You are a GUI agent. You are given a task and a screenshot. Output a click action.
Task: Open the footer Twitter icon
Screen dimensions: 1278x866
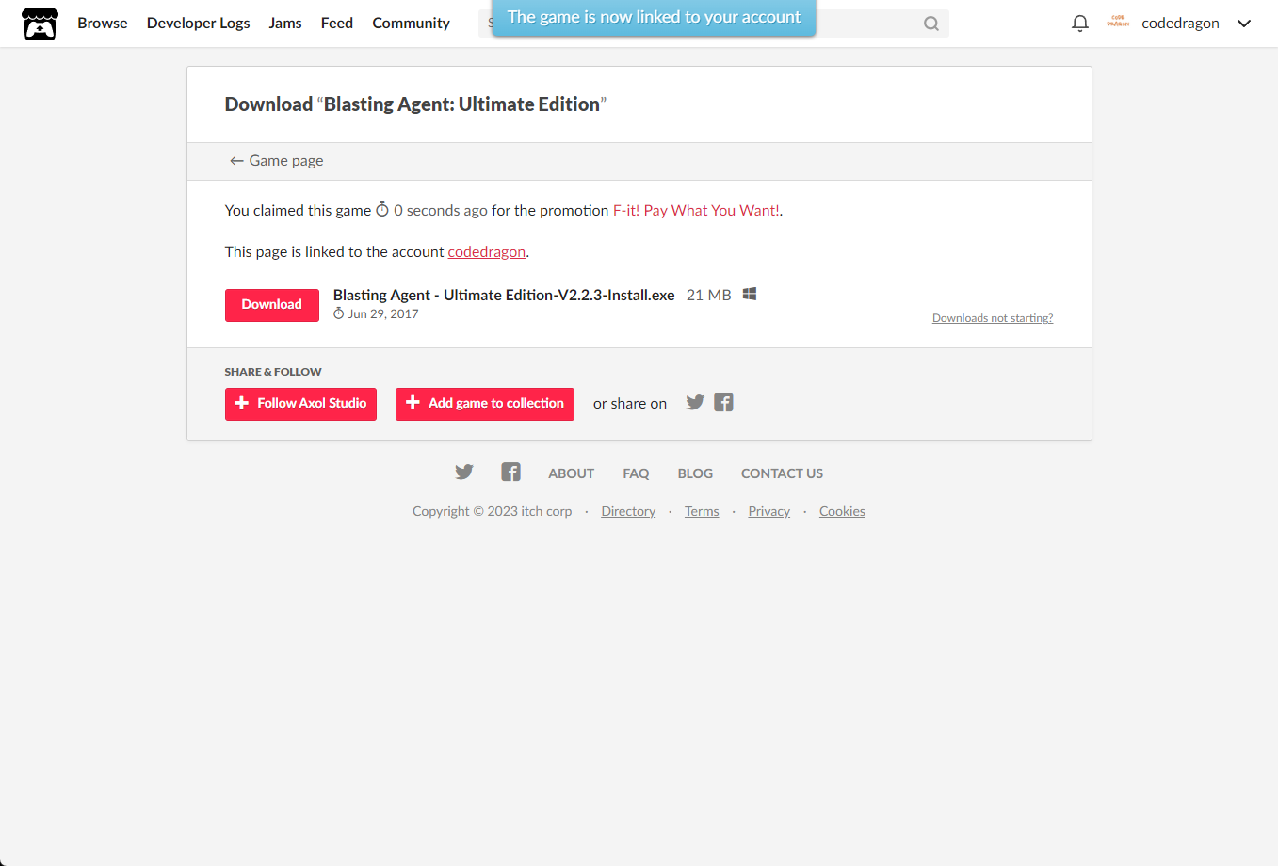[x=464, y=473]
